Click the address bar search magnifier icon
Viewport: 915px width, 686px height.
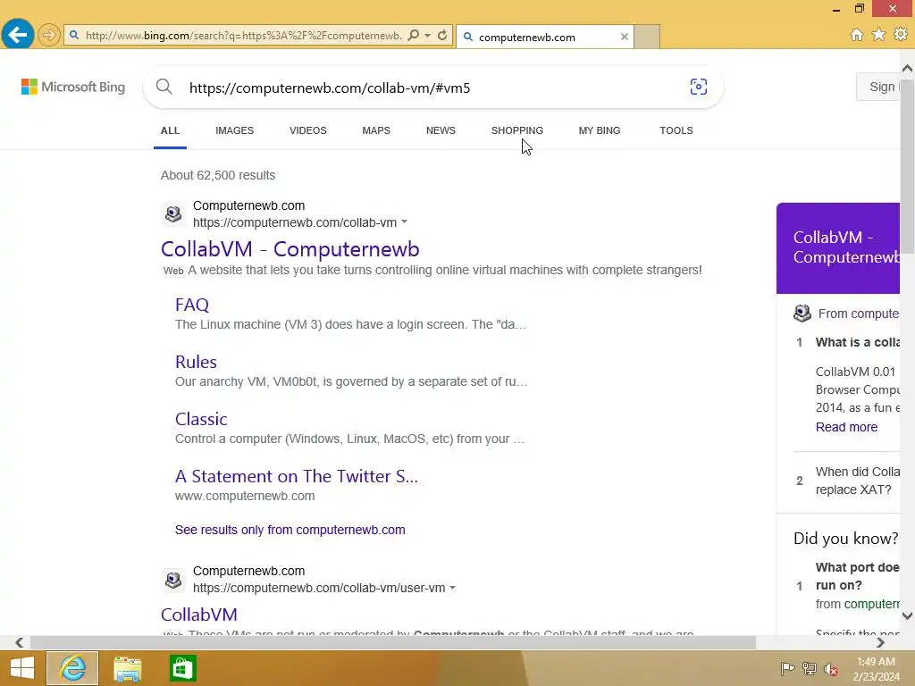(x=413, y=35)
